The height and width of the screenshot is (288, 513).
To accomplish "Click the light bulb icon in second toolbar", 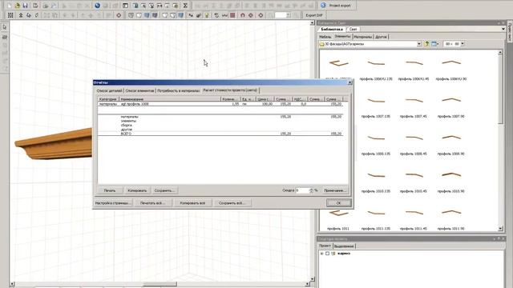I will pos(207,15).
